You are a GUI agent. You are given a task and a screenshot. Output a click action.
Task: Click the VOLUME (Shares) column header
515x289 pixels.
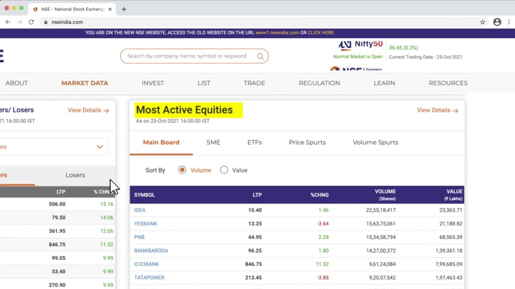[x=385, y=195]
